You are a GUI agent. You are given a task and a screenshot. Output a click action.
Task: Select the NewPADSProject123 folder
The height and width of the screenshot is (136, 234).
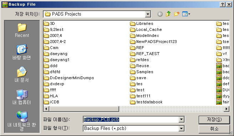tap(153, 42)
